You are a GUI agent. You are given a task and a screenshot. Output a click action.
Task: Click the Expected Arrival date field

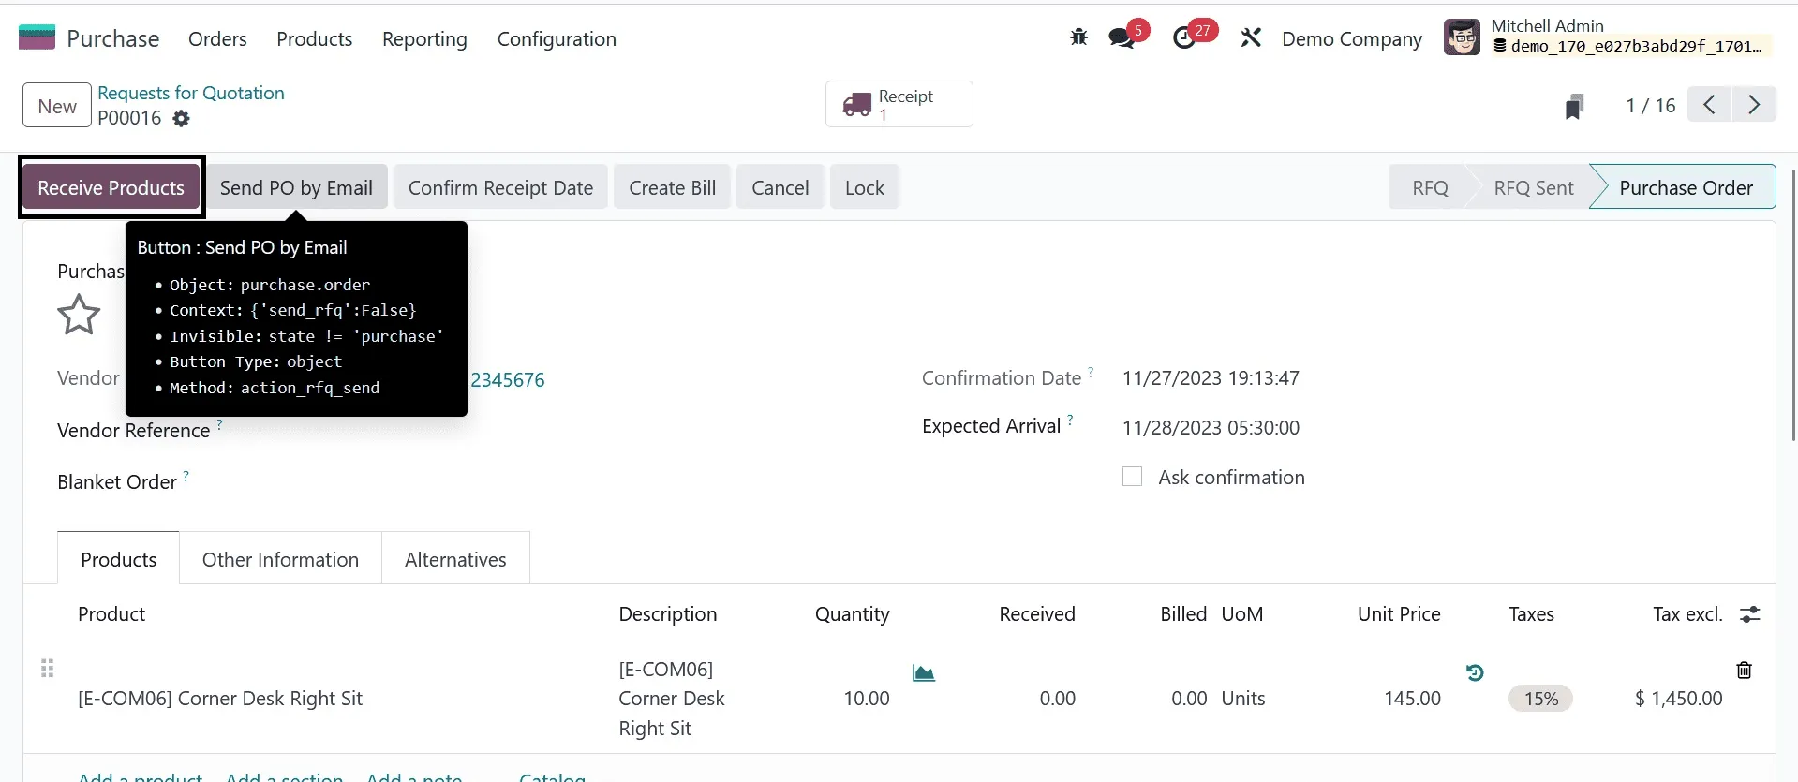coord(1211,427)
